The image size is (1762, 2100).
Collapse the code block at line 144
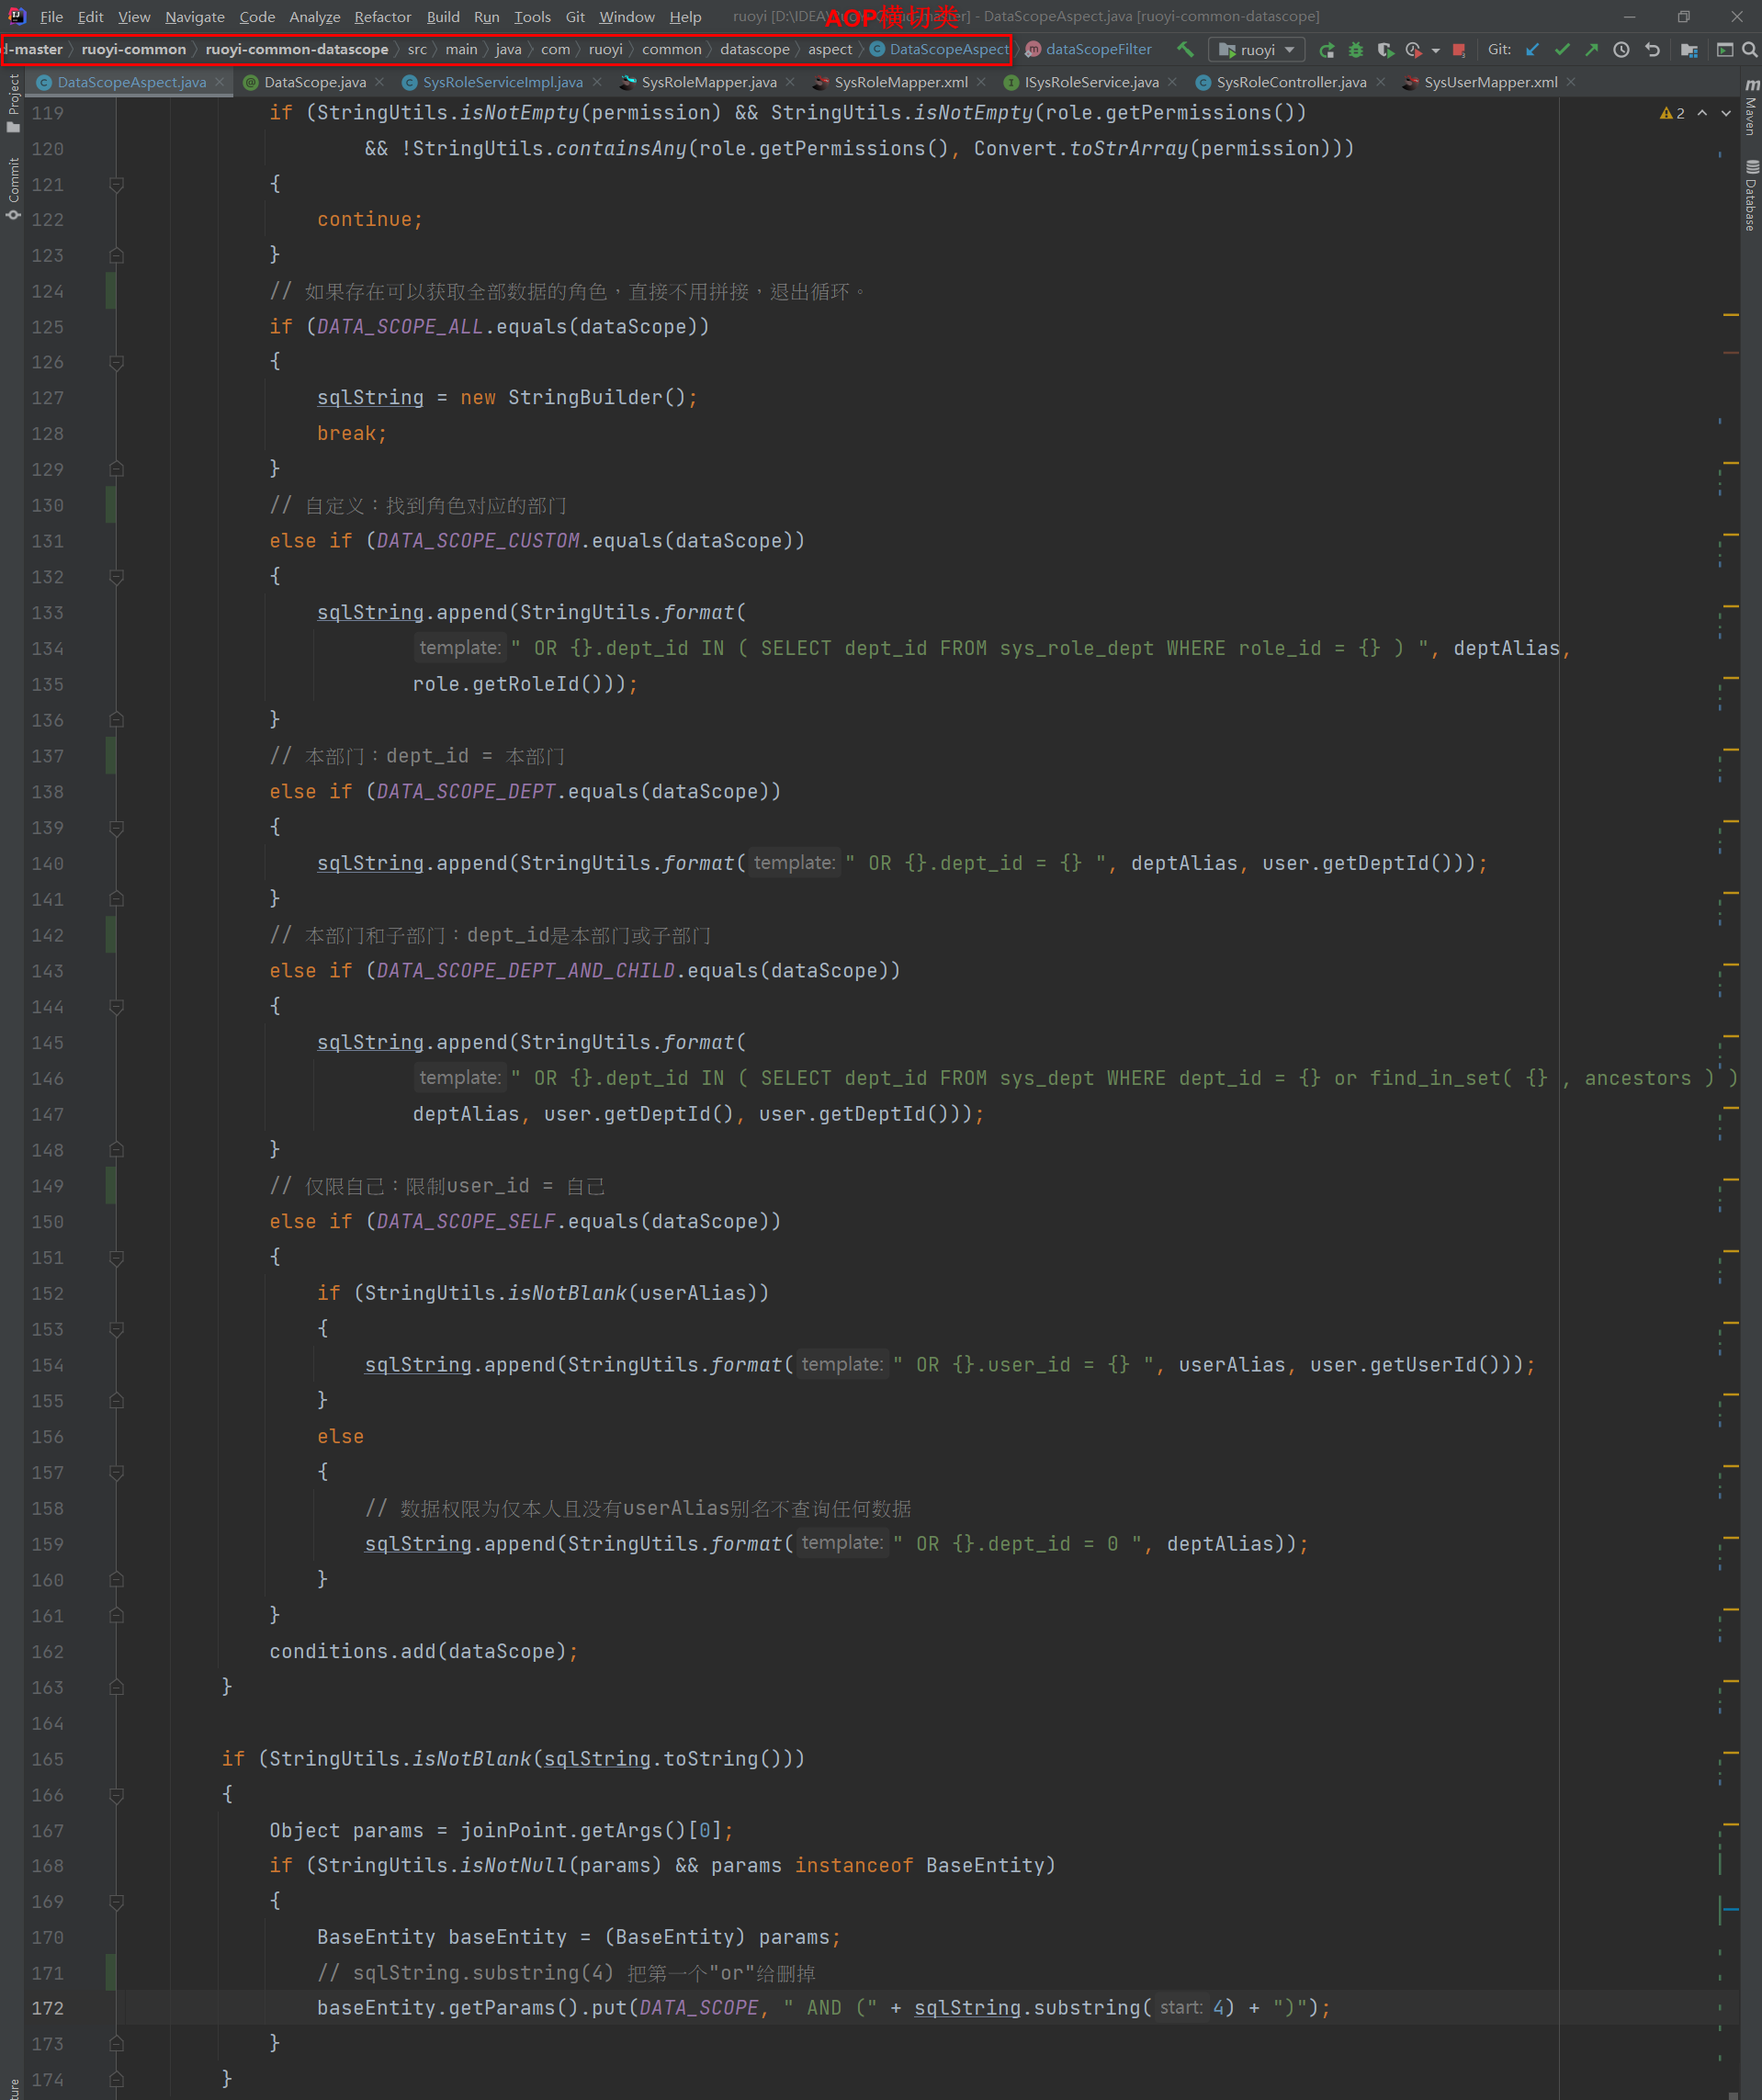[116, 1006]
